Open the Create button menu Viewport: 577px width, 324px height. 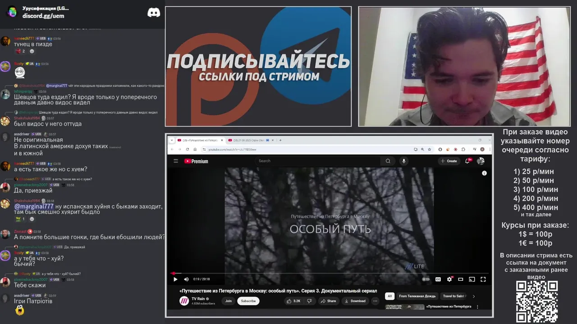tap(449, 161)
